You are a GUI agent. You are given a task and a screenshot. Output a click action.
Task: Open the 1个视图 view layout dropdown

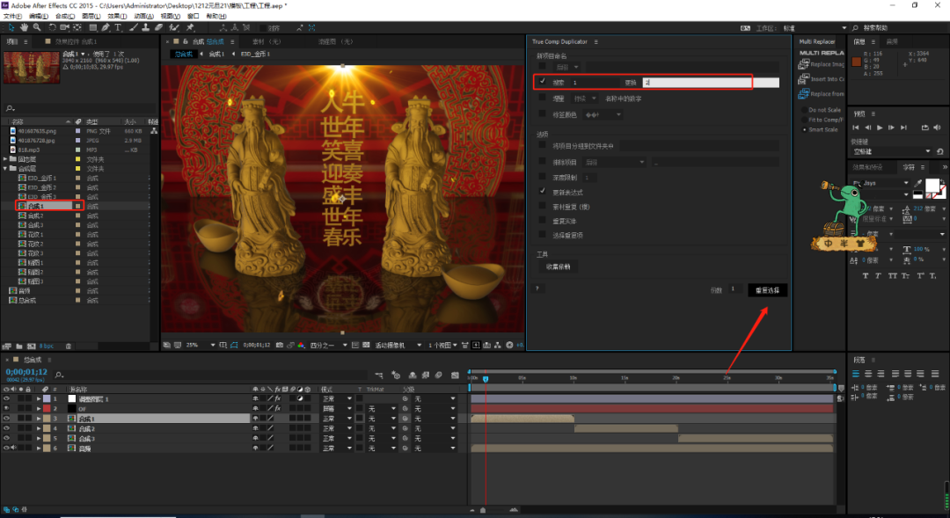tap(442, 346)
